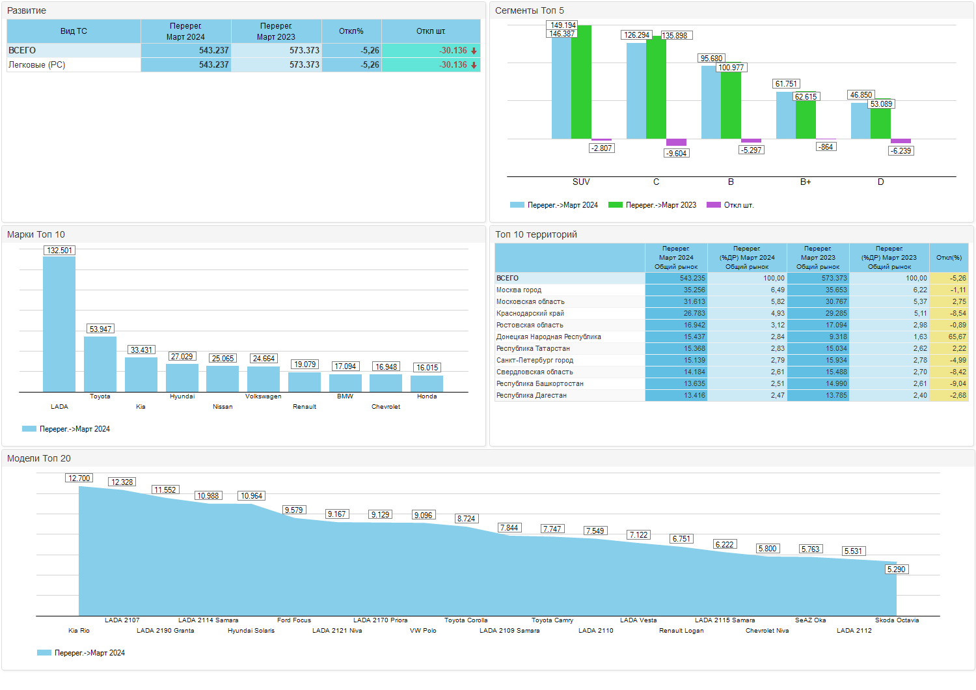Screen dimensions: 976x690
Task: Click green Март 2023 legend swatch
Action: (615, 205)
